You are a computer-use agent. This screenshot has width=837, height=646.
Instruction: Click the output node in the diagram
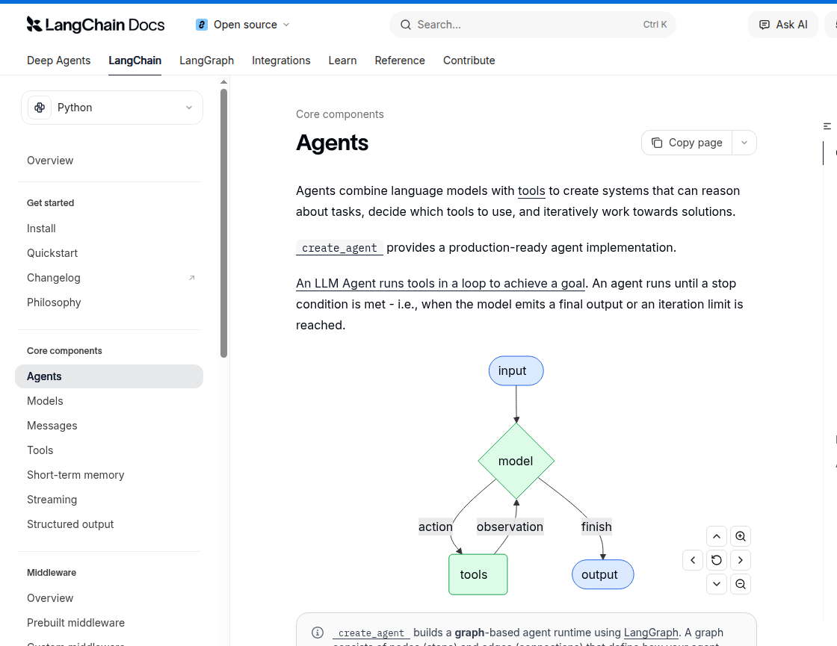(602, 574)
